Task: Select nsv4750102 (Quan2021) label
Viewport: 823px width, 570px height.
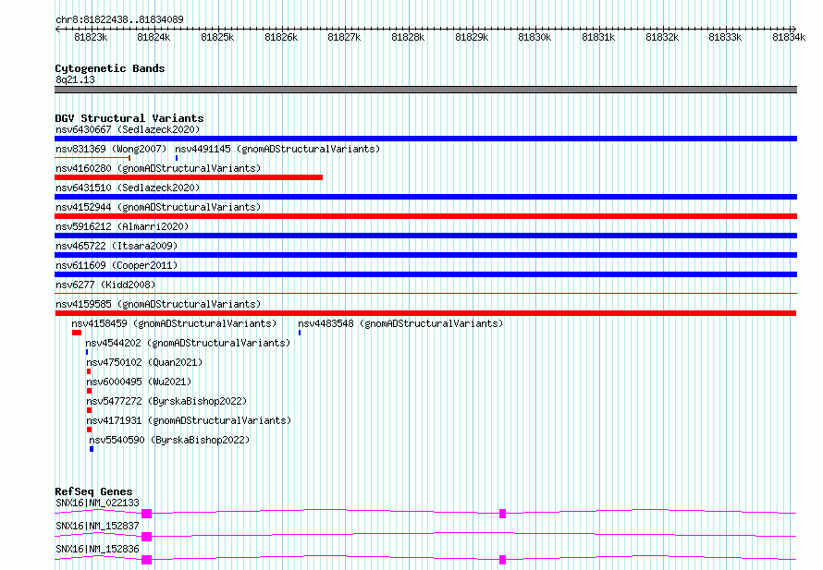Action: pos(144,362)
